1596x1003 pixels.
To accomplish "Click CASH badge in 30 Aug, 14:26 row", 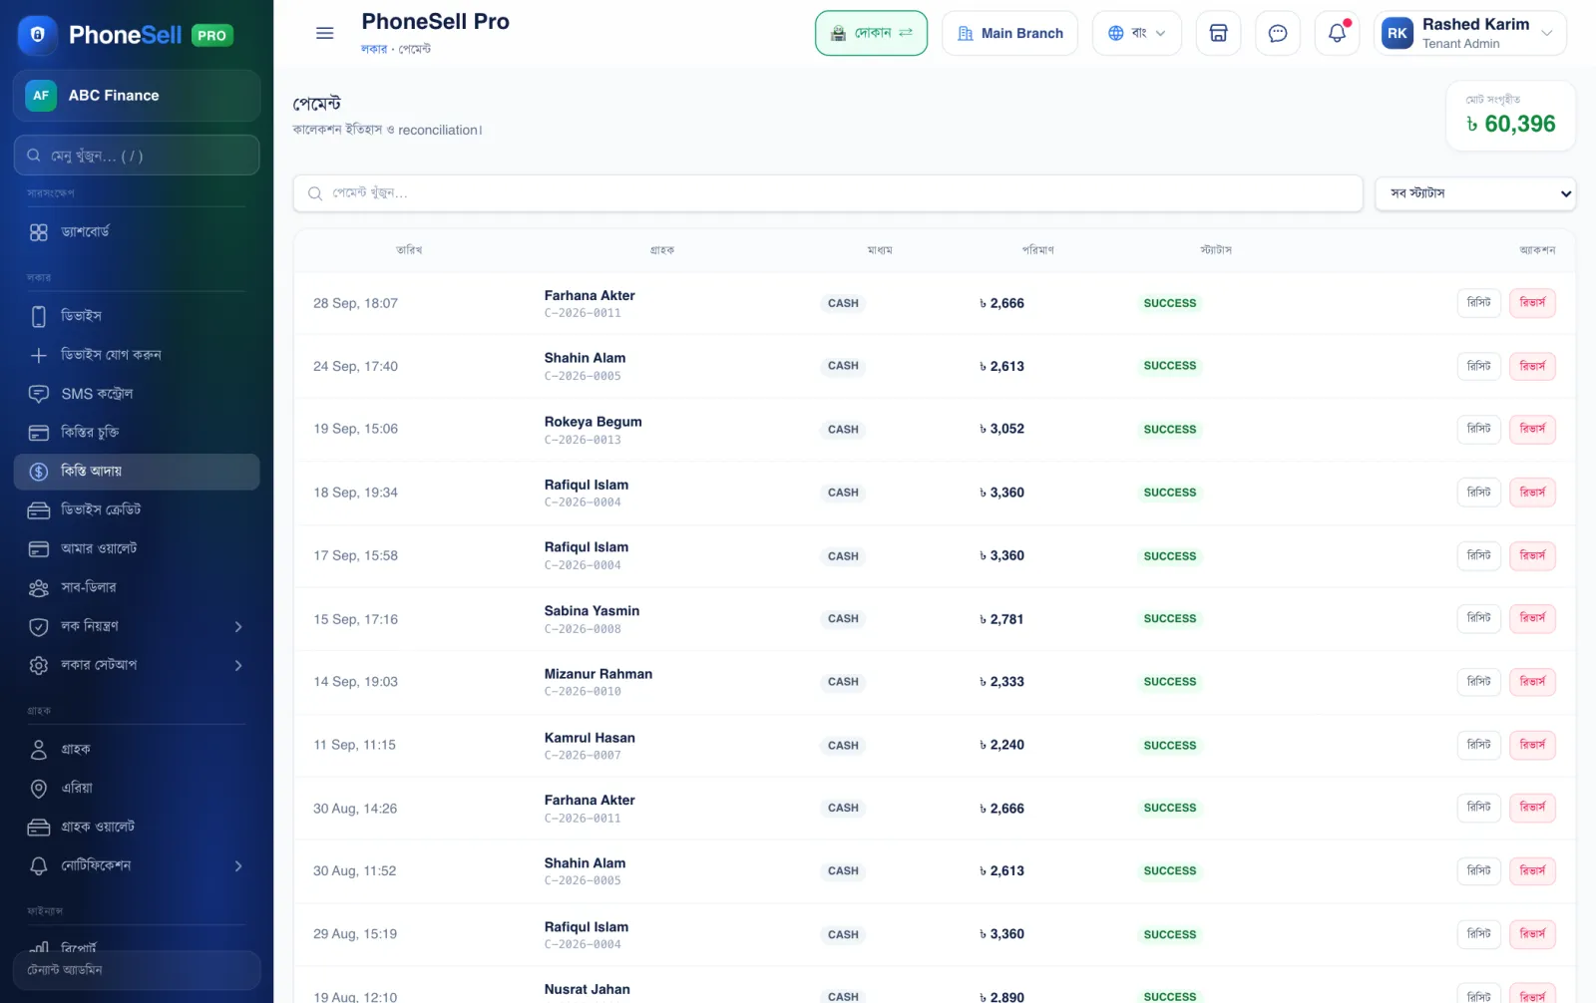I will click(843, 809).
